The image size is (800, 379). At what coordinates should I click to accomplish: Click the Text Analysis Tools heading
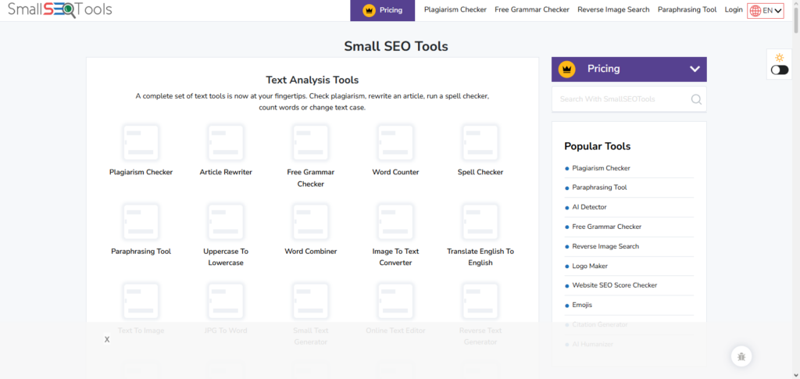[312, 80]
